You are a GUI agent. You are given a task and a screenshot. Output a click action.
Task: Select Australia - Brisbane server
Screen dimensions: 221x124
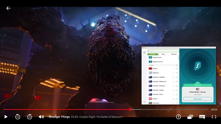point(163,86)
